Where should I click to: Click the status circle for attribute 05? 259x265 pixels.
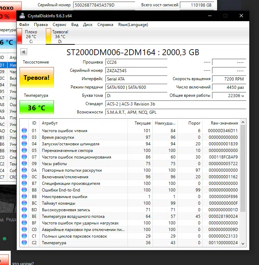pos(24,150)
